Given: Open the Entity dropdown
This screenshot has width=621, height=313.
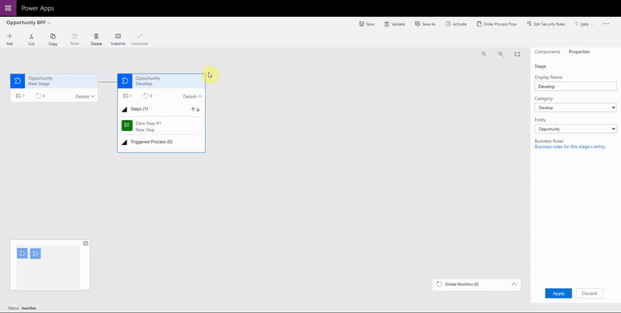Looking at the screenshot, I should pos(575,129).
